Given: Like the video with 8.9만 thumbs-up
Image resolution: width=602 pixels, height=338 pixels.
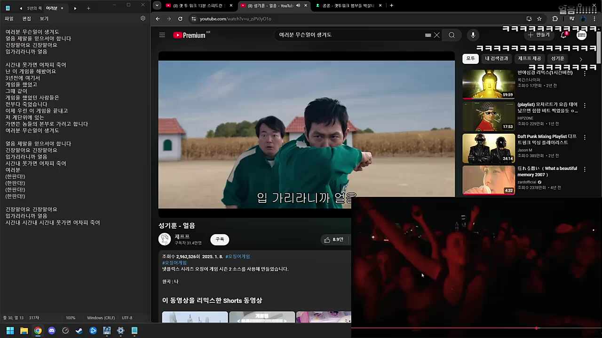Looking at the screenshot, I should tap(334, 240).
